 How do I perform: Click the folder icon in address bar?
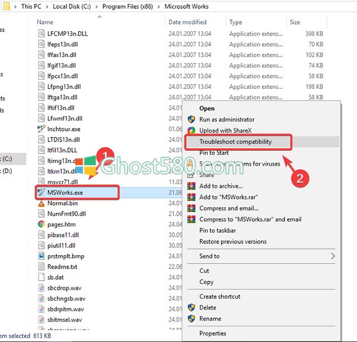(x=7, y=6)
